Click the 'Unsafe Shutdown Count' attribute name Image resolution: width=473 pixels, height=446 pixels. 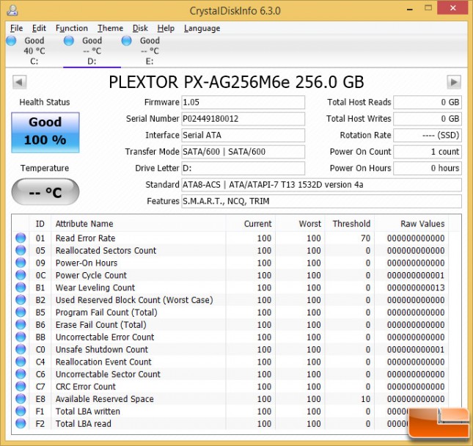click(102, 349)
